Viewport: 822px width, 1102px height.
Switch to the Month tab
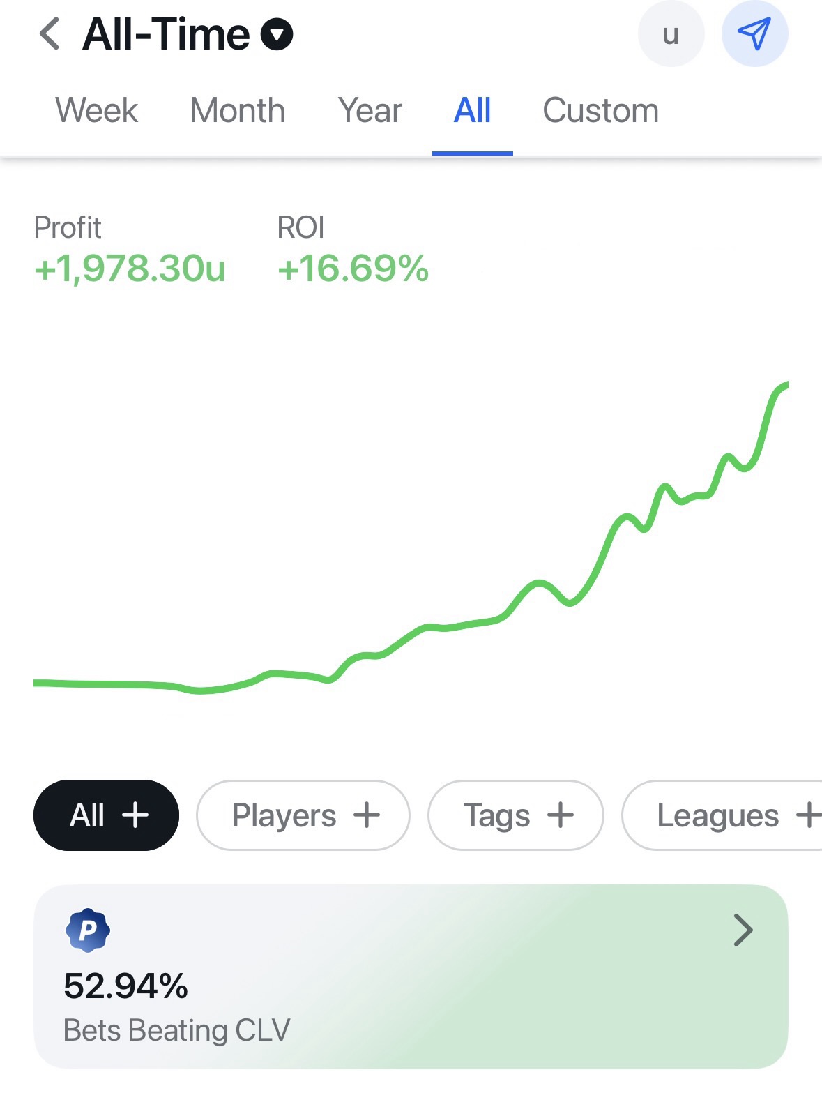pos(238,111)
